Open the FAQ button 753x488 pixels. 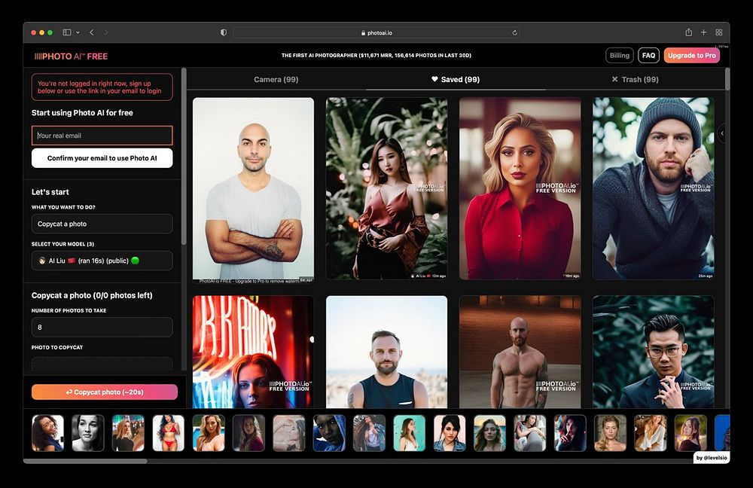coord(648,55)
